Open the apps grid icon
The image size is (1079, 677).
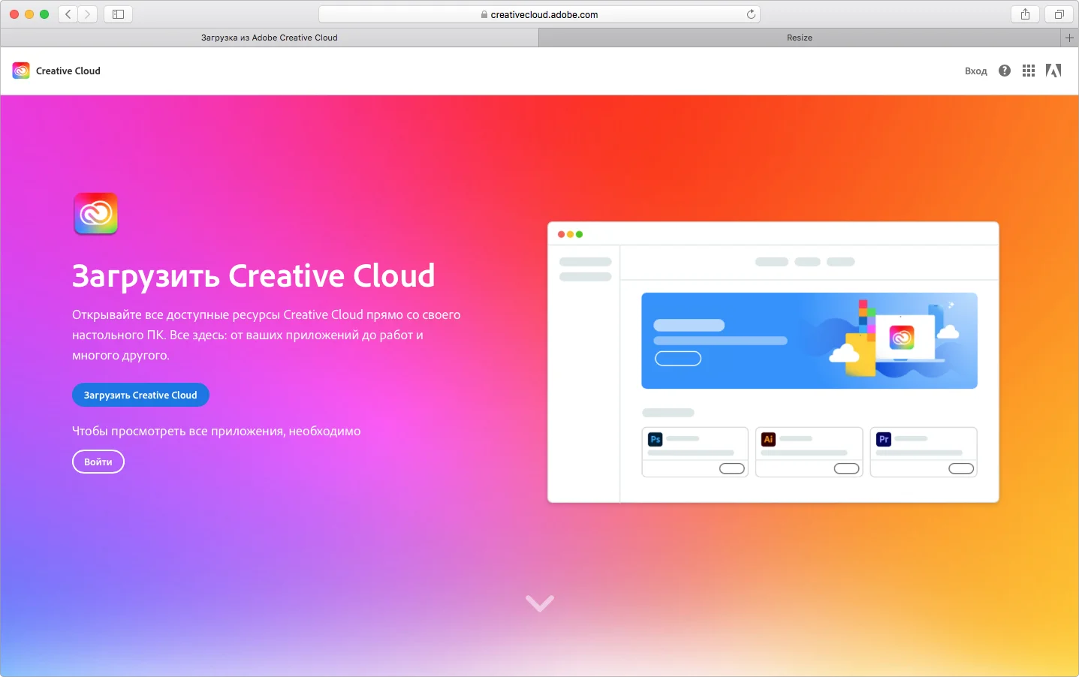pos(1029,71)
